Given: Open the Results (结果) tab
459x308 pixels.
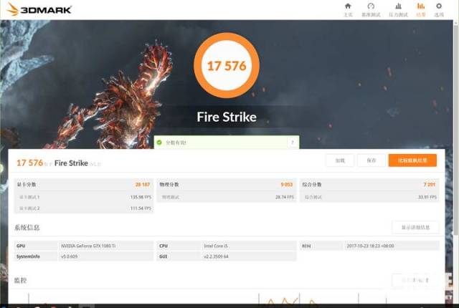Looking at the screenshot, I should [x=421, y=9].
